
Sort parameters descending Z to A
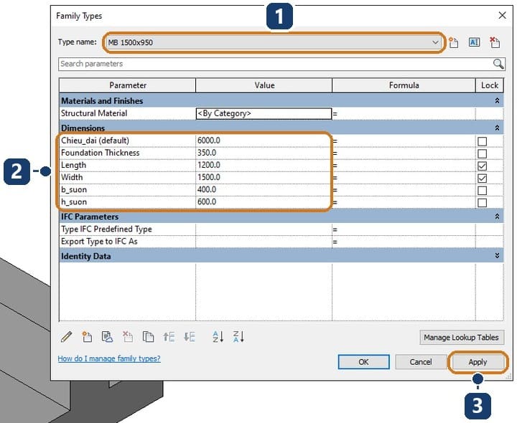(x=238, y=337)
